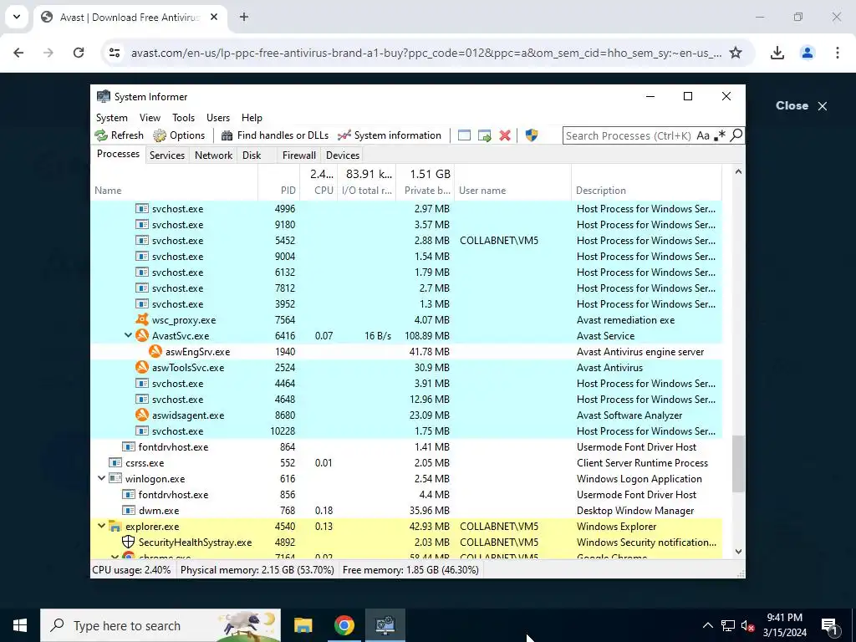Open the Help menu
856x642 pixels.
click(252, 117)
